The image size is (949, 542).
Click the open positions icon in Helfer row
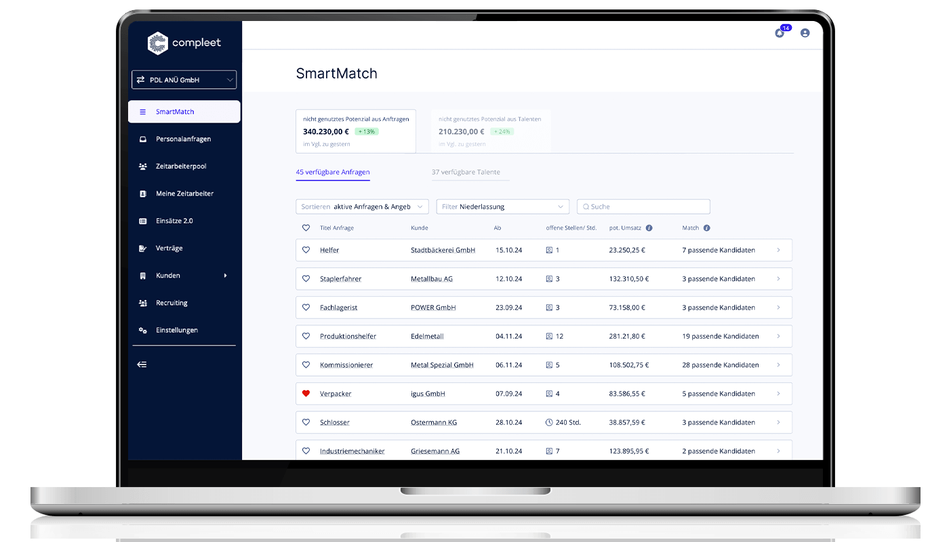(x=549, y=250)
